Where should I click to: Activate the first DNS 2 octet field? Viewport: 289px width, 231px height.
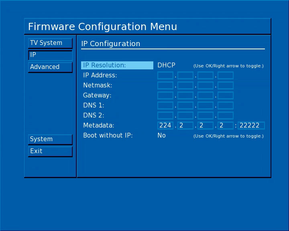pos(165,115)
